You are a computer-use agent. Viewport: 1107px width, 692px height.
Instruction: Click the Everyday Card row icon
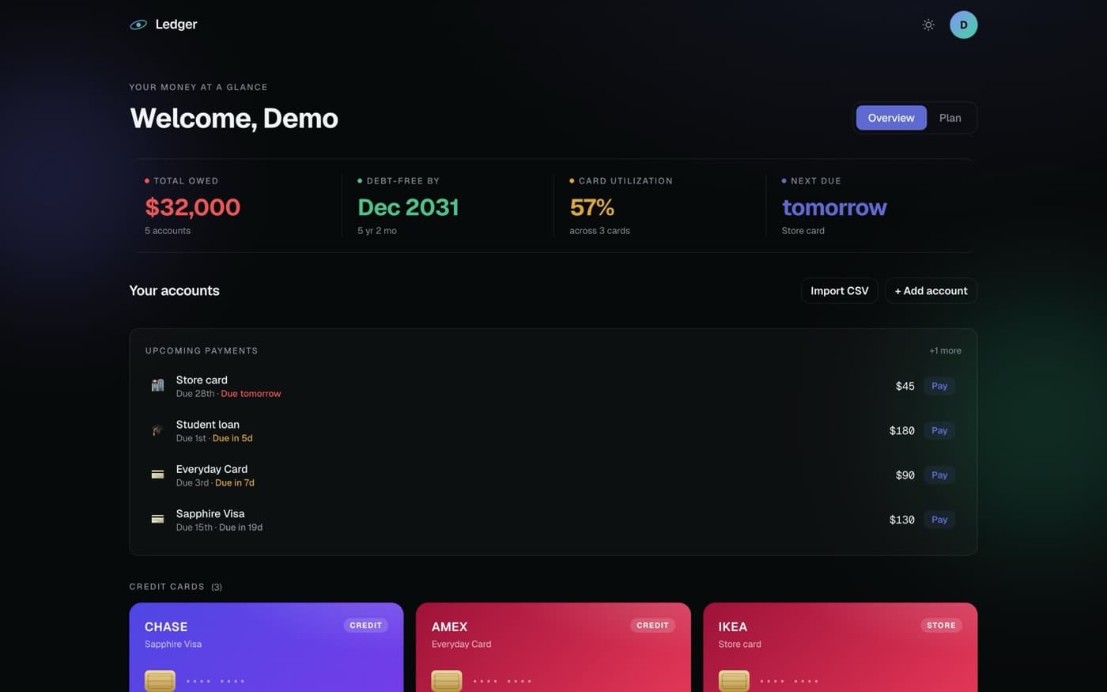(157, 475)
